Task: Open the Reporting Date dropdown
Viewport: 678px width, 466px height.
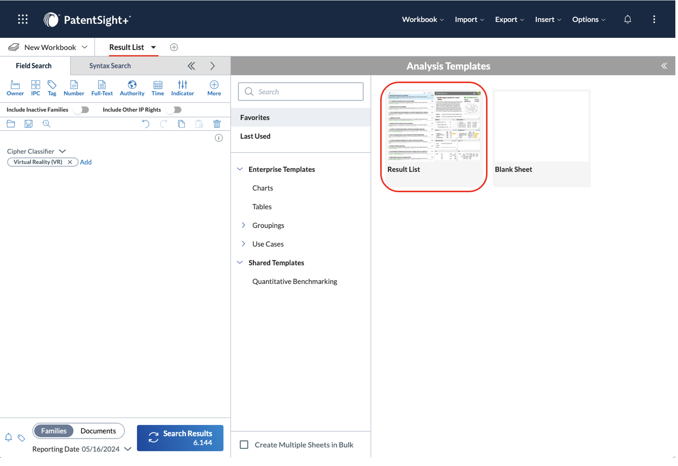Action: coord(128,449)
